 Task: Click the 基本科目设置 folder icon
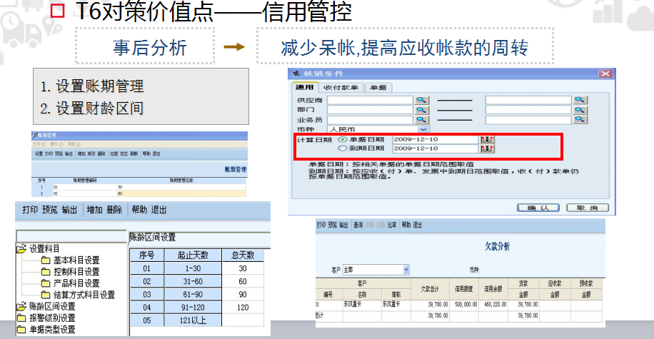point(46,260)
